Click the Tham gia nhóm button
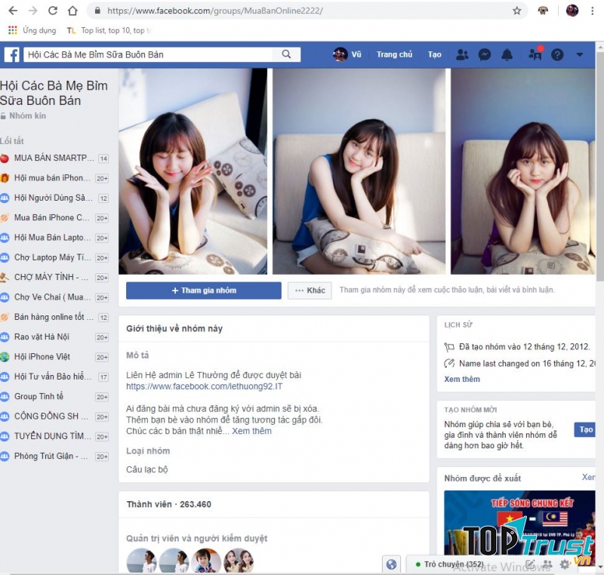 click(x=203, y=290)
